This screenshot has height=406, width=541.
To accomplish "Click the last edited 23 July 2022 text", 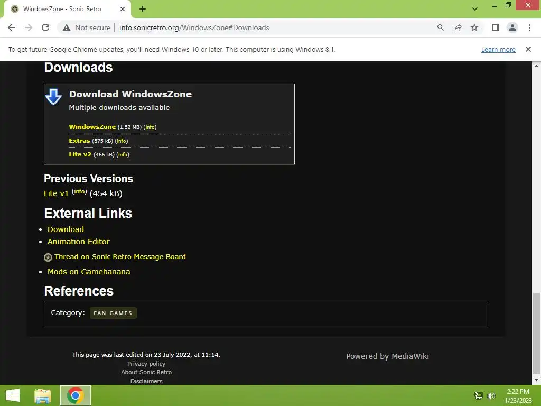I will (146, 355).
